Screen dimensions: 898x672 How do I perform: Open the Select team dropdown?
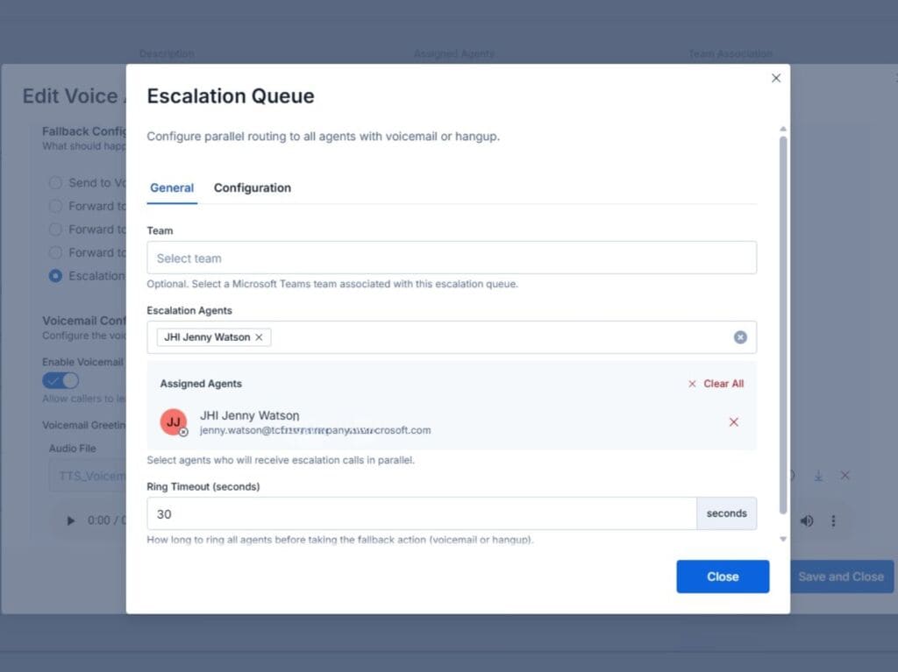452,258
